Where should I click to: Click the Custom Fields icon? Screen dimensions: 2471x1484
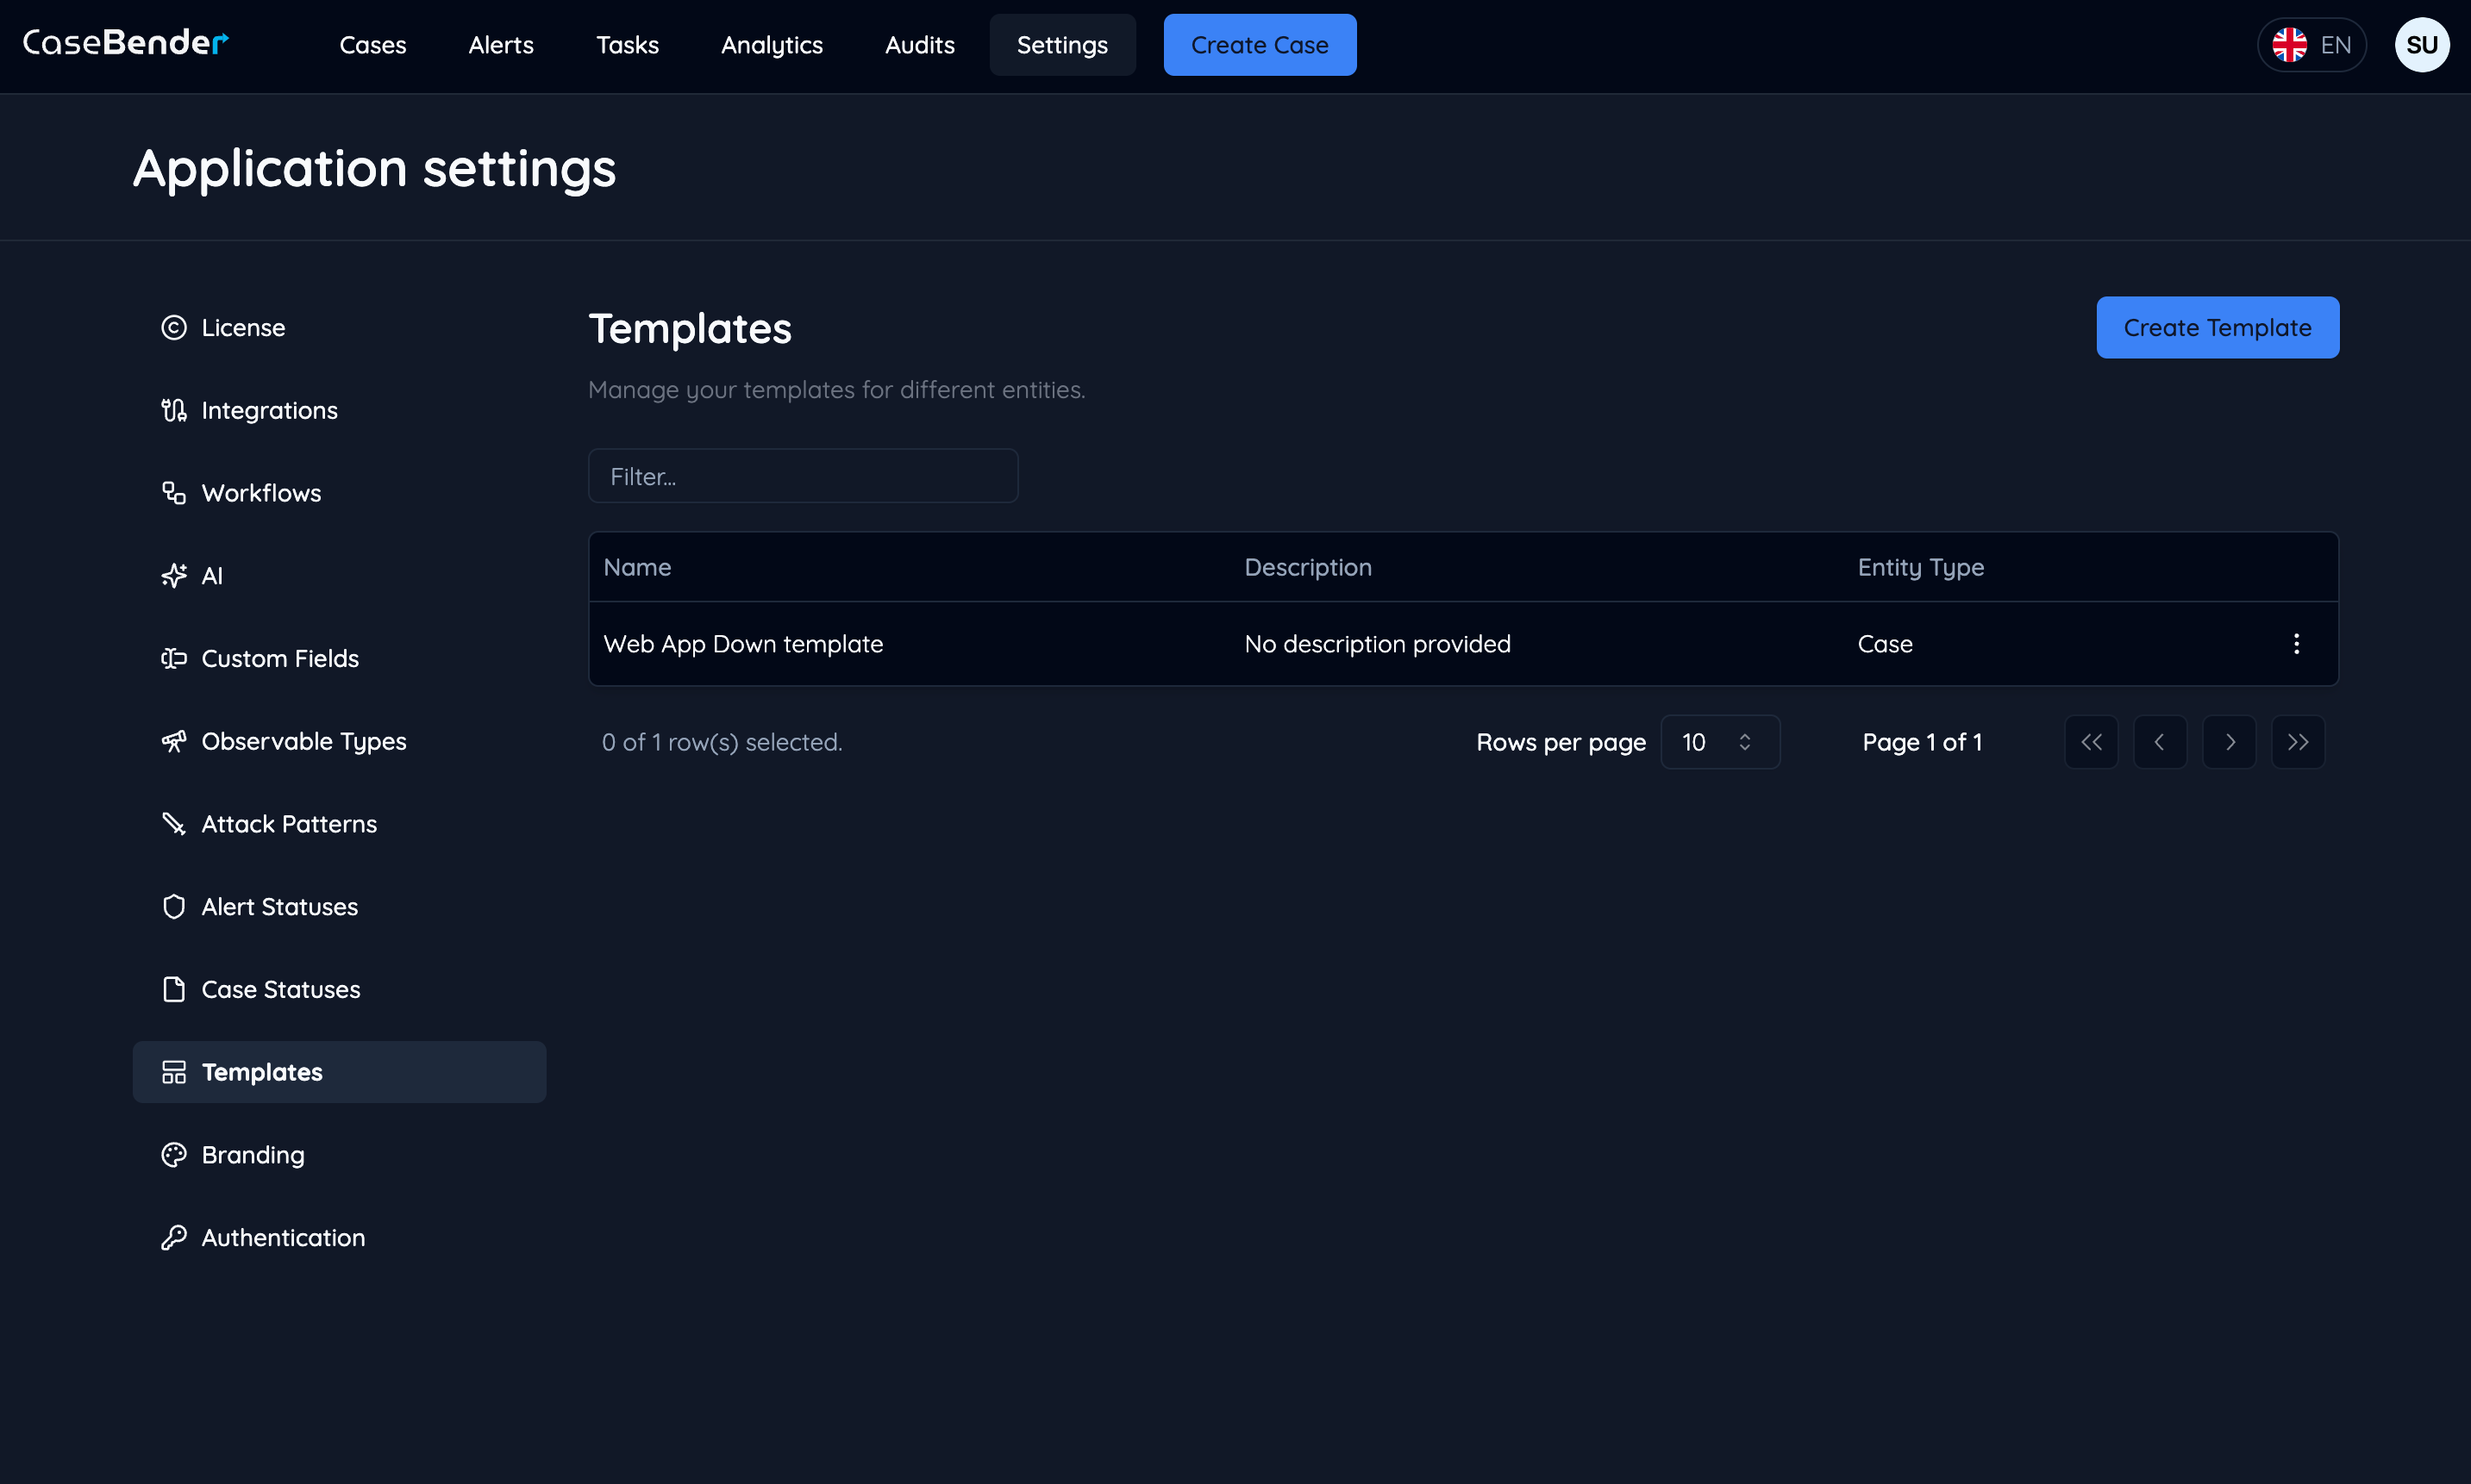tap(174, 658)
